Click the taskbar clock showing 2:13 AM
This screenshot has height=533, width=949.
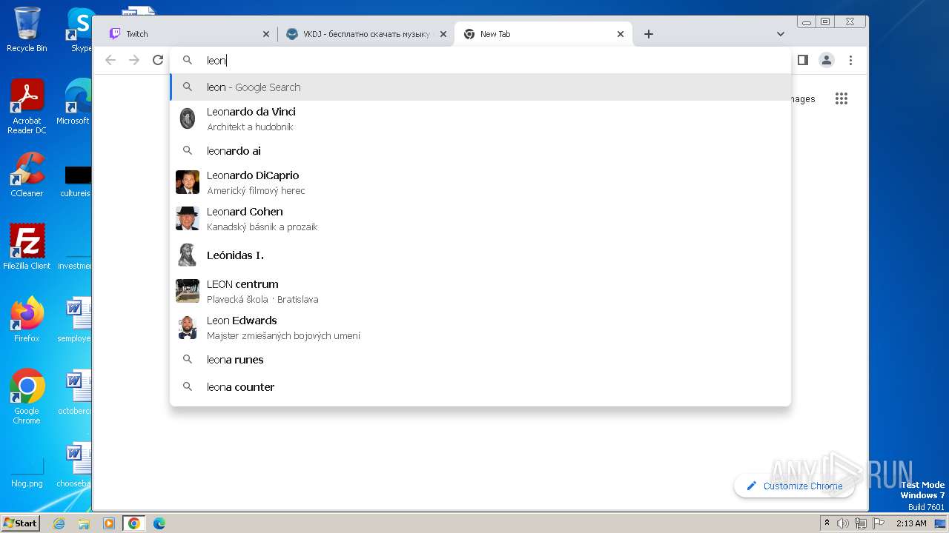(x=911, y=523)
